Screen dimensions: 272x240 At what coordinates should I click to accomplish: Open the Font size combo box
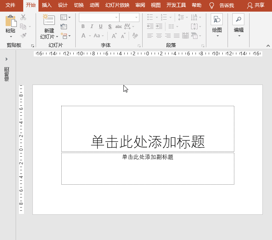[129, 17]
